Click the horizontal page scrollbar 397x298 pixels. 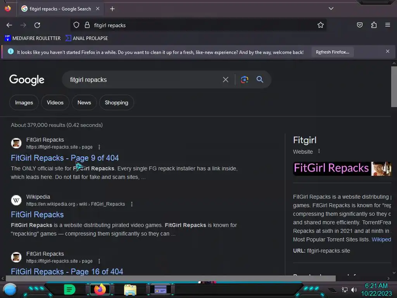click(171, 278)
